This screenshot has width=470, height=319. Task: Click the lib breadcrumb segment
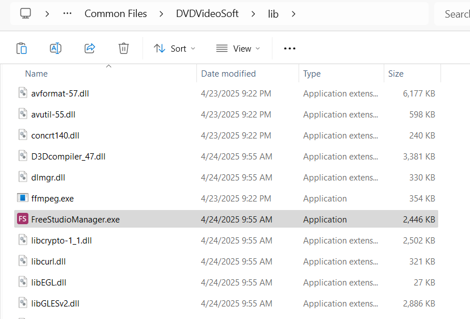tap(273, 14)
